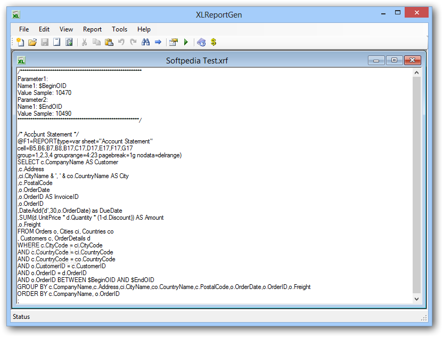Minimize the XLReportGen main window

383,13
